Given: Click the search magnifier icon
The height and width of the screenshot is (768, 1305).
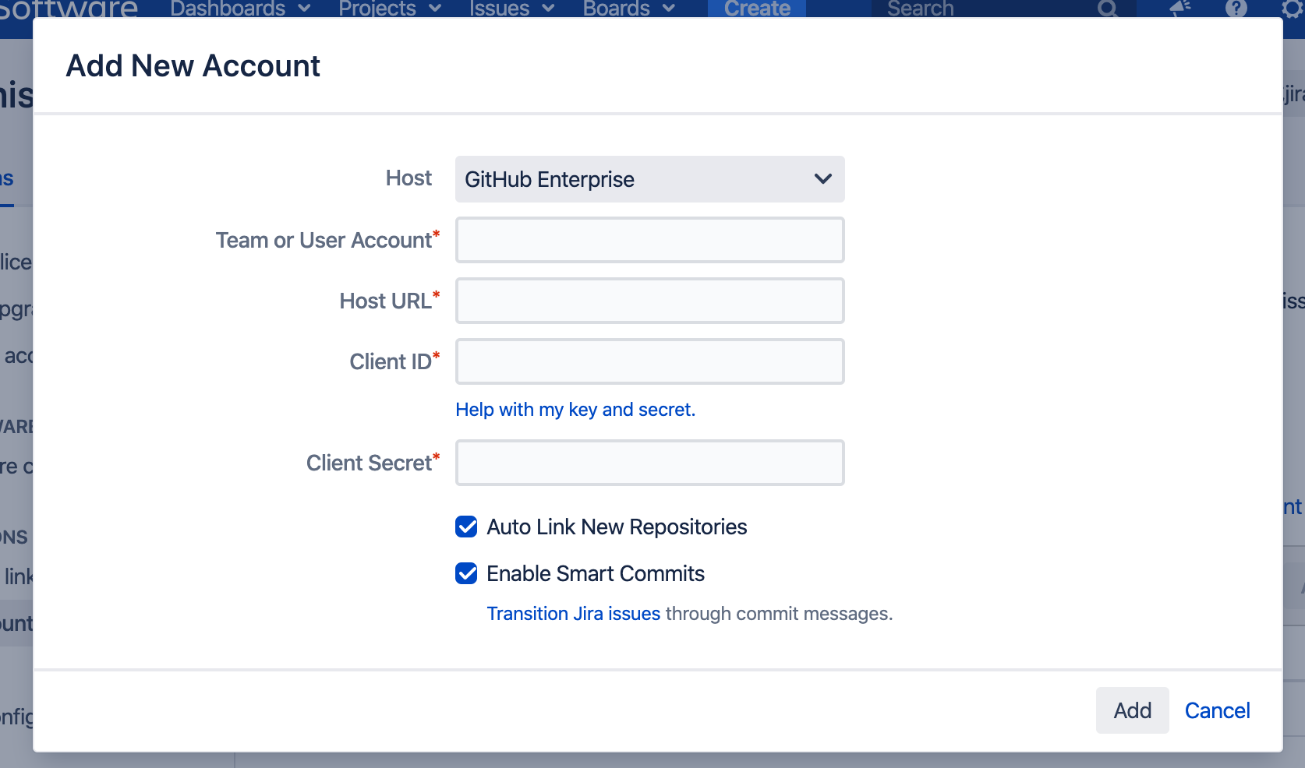Looking at the screenshot, I should 1107,9.
